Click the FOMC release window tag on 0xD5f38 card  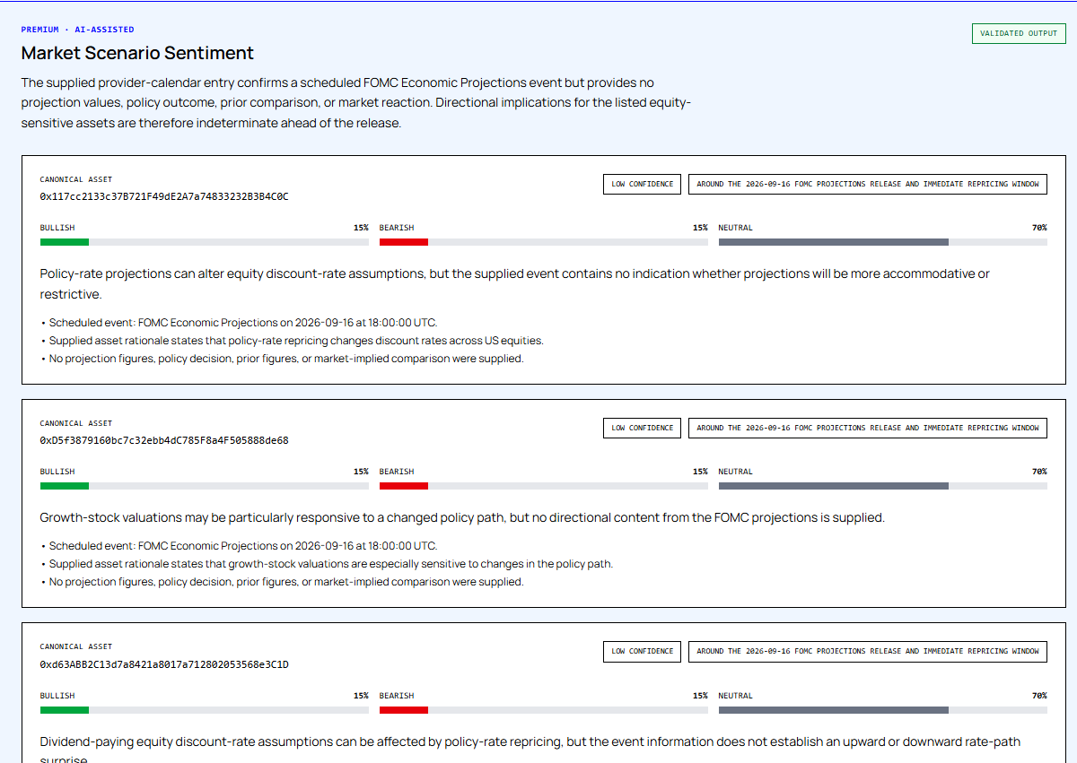868,428
